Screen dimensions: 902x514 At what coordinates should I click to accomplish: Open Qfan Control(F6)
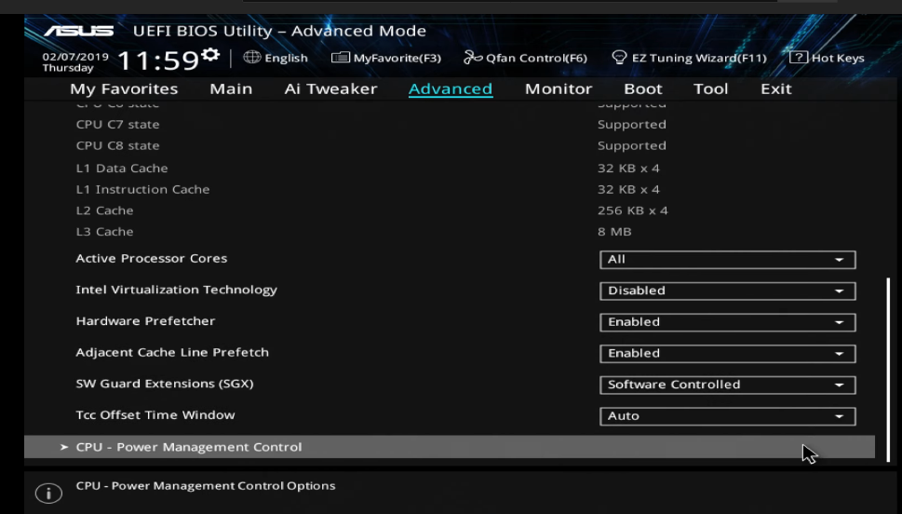point(525,58)
